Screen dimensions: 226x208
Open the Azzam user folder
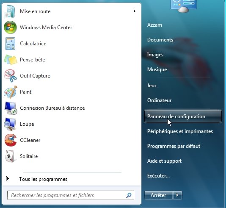(x=154, y=25)
